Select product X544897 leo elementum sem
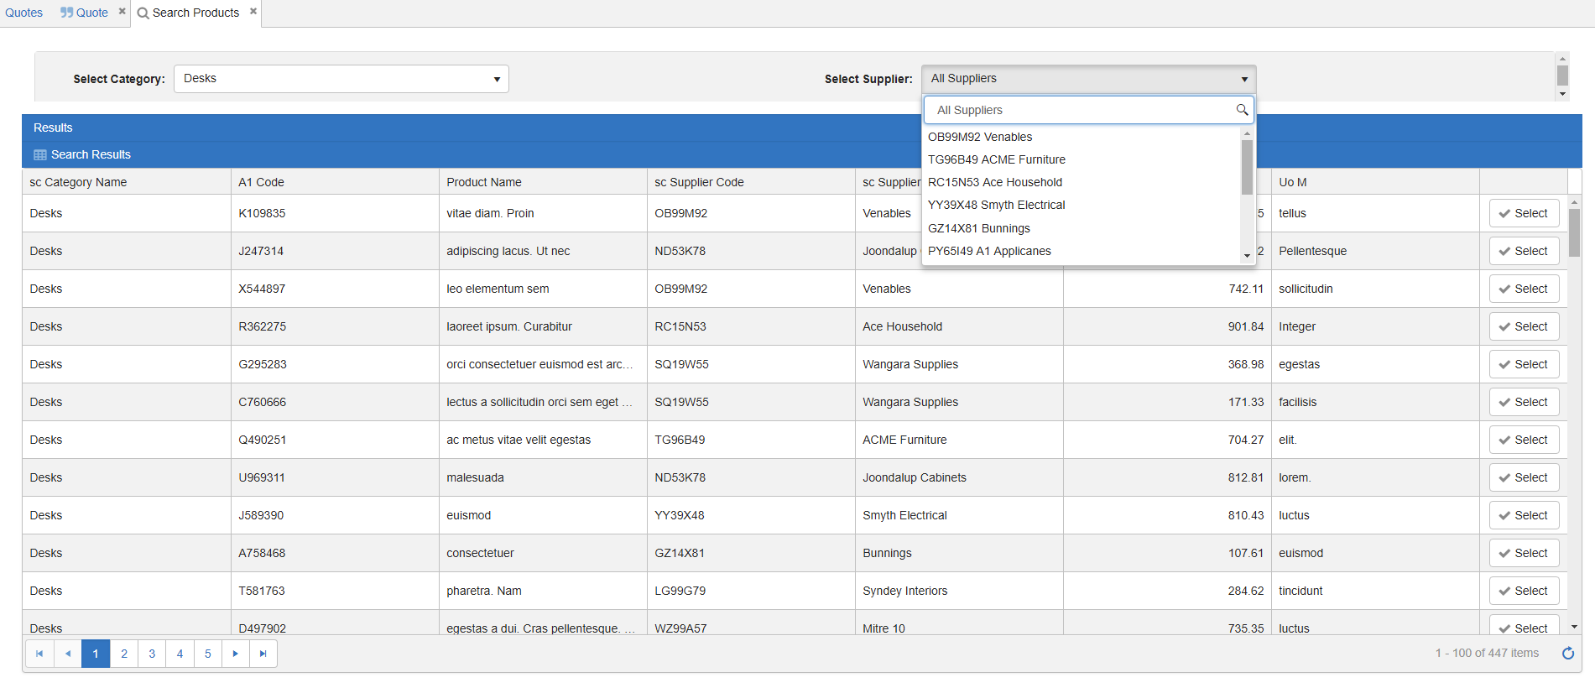The width and height of the screenshot is (1595, 688). click(x=1524, y=289)
